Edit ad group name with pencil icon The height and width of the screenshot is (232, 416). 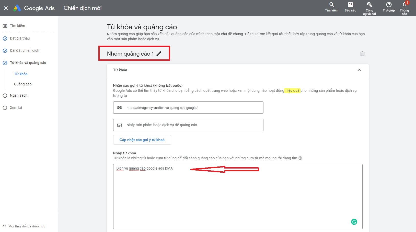(159, 54)
